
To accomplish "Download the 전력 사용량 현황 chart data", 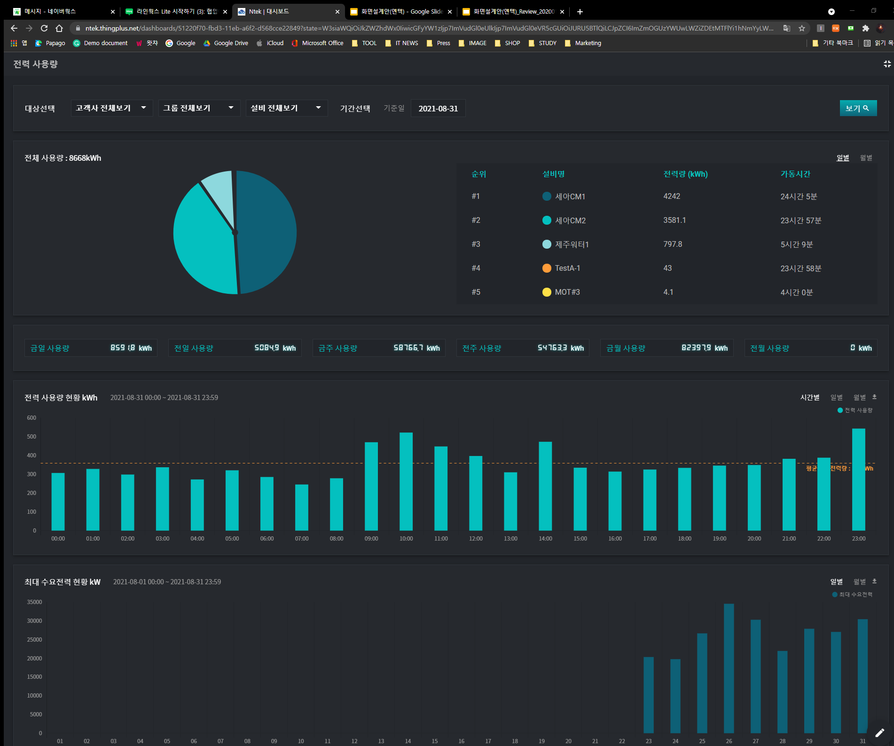I will pyautogui.click(x=874, y=397).
